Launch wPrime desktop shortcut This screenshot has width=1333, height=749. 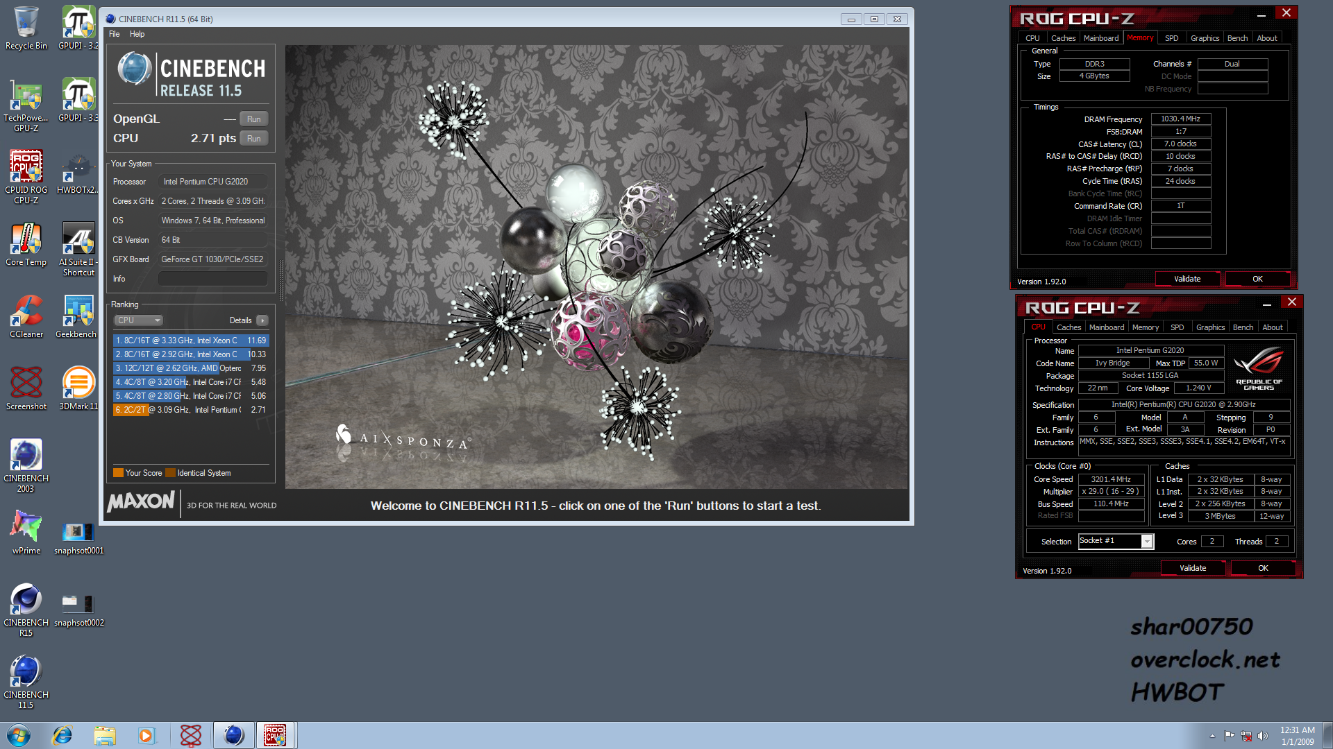[26, 533]
